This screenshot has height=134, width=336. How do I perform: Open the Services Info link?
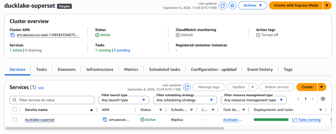tap(41, 88)
